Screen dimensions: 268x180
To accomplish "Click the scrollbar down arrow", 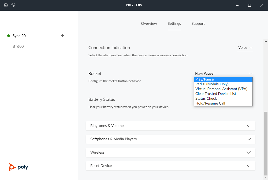I will point(266,178).
